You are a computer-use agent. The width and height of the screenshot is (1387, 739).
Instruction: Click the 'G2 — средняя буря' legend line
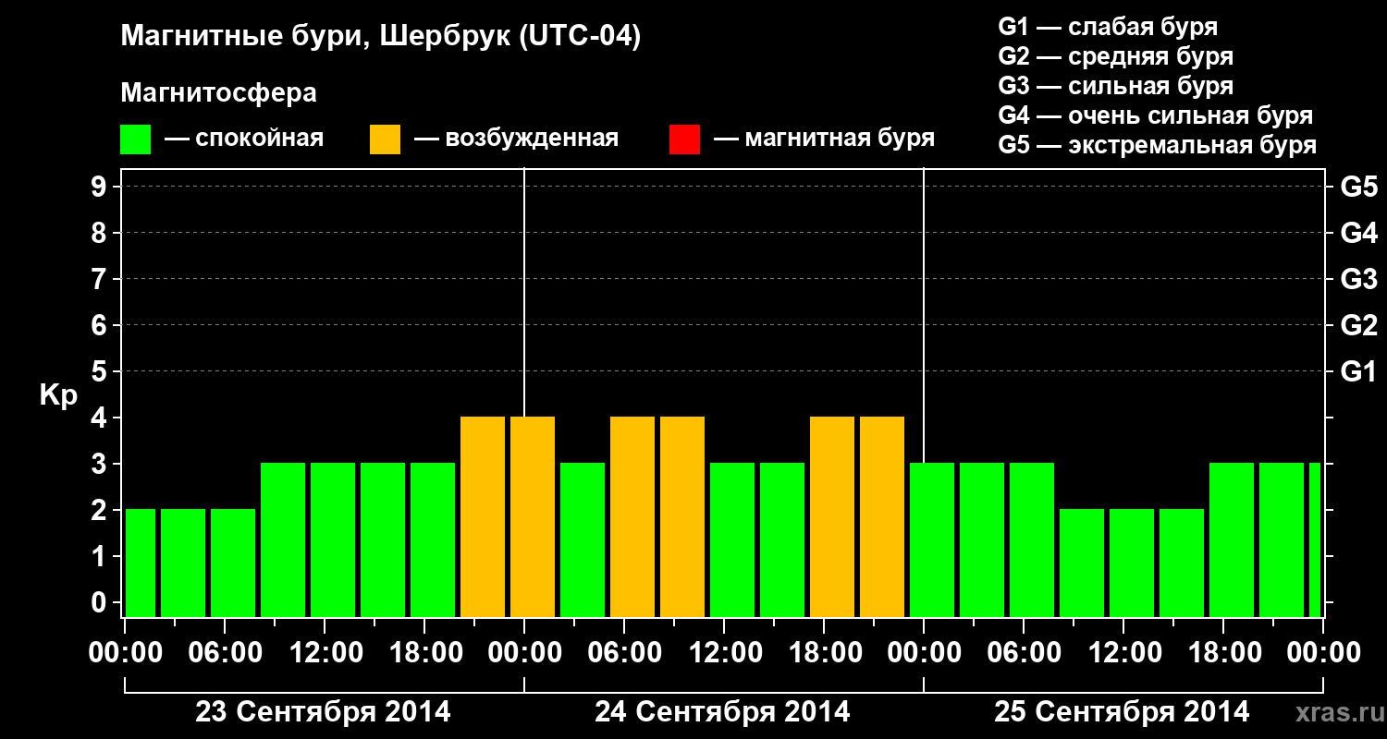click(1115, 56)
